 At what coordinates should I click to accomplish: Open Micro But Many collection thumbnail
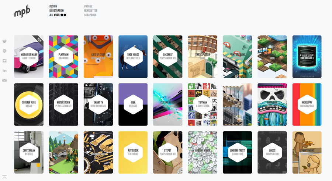[29, 57]
